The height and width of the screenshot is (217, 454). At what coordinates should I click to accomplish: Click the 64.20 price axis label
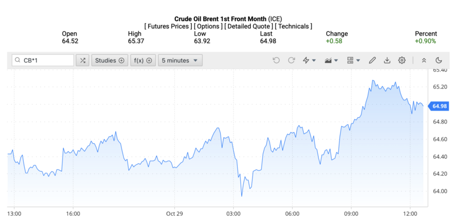click(x=440, y=174)
